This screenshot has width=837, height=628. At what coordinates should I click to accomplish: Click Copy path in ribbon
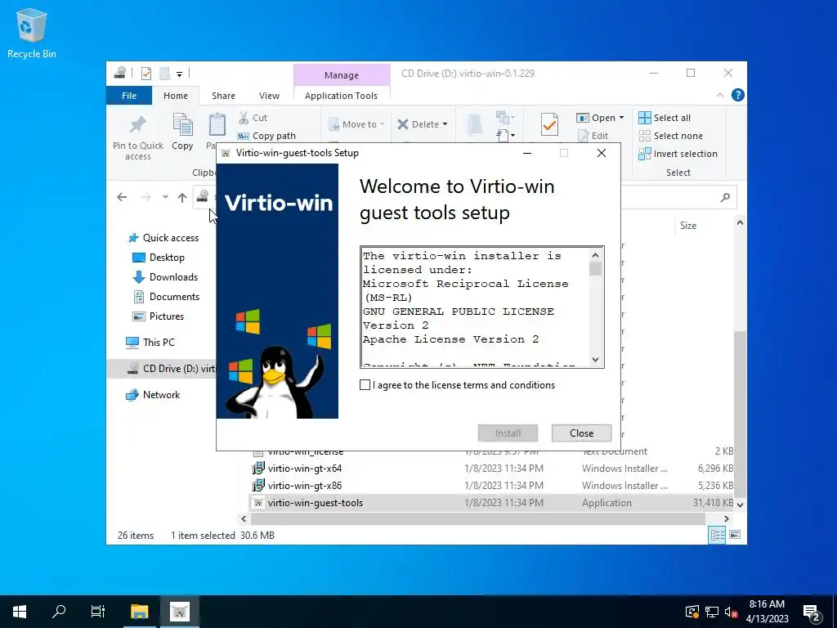(x=267, y=136)
